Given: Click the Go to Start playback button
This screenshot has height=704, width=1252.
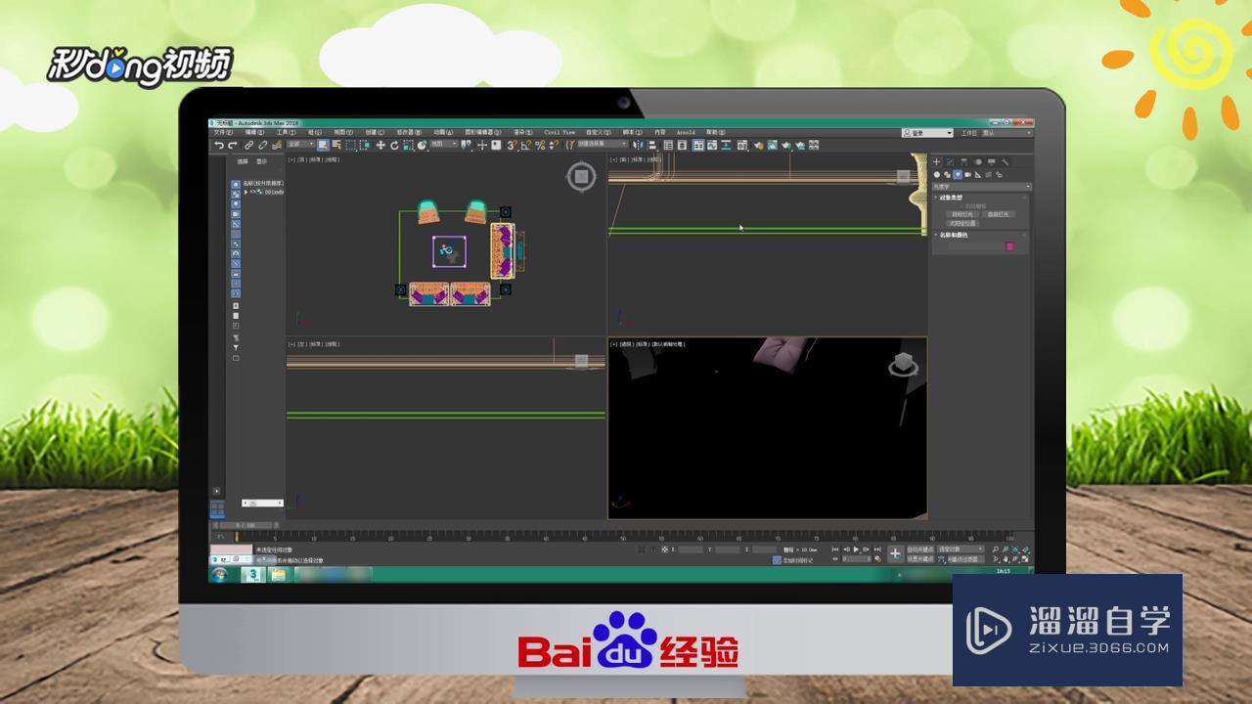Looking at the screenshot, I should pyautogui.click(x=835, y=550).
